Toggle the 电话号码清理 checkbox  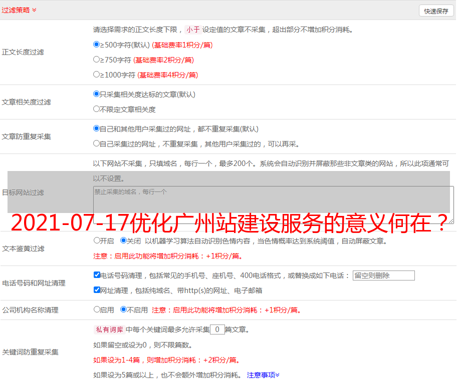pos(97,275)
